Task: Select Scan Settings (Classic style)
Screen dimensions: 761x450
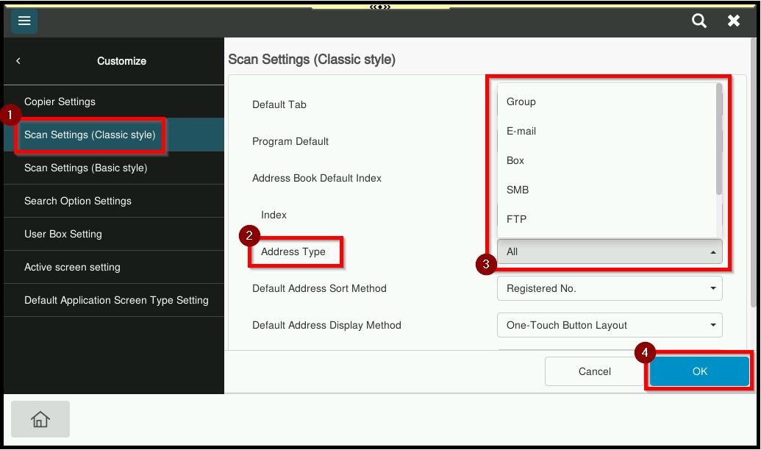Action: tap(90, 135)
